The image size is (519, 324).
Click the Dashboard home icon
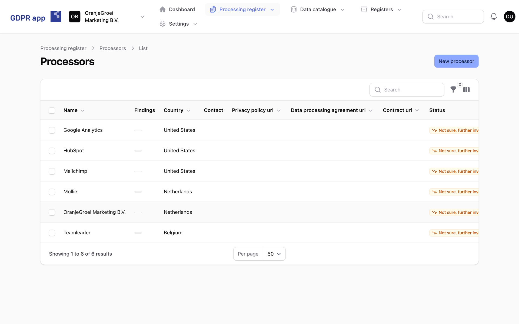pyautogui.click(x=162, y=9)
